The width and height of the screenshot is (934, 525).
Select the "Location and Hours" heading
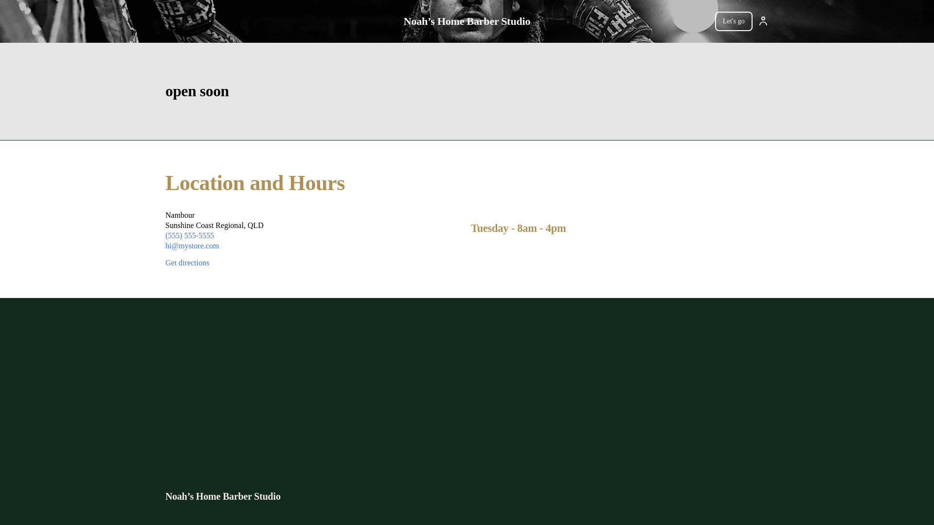tap(255, 183)
